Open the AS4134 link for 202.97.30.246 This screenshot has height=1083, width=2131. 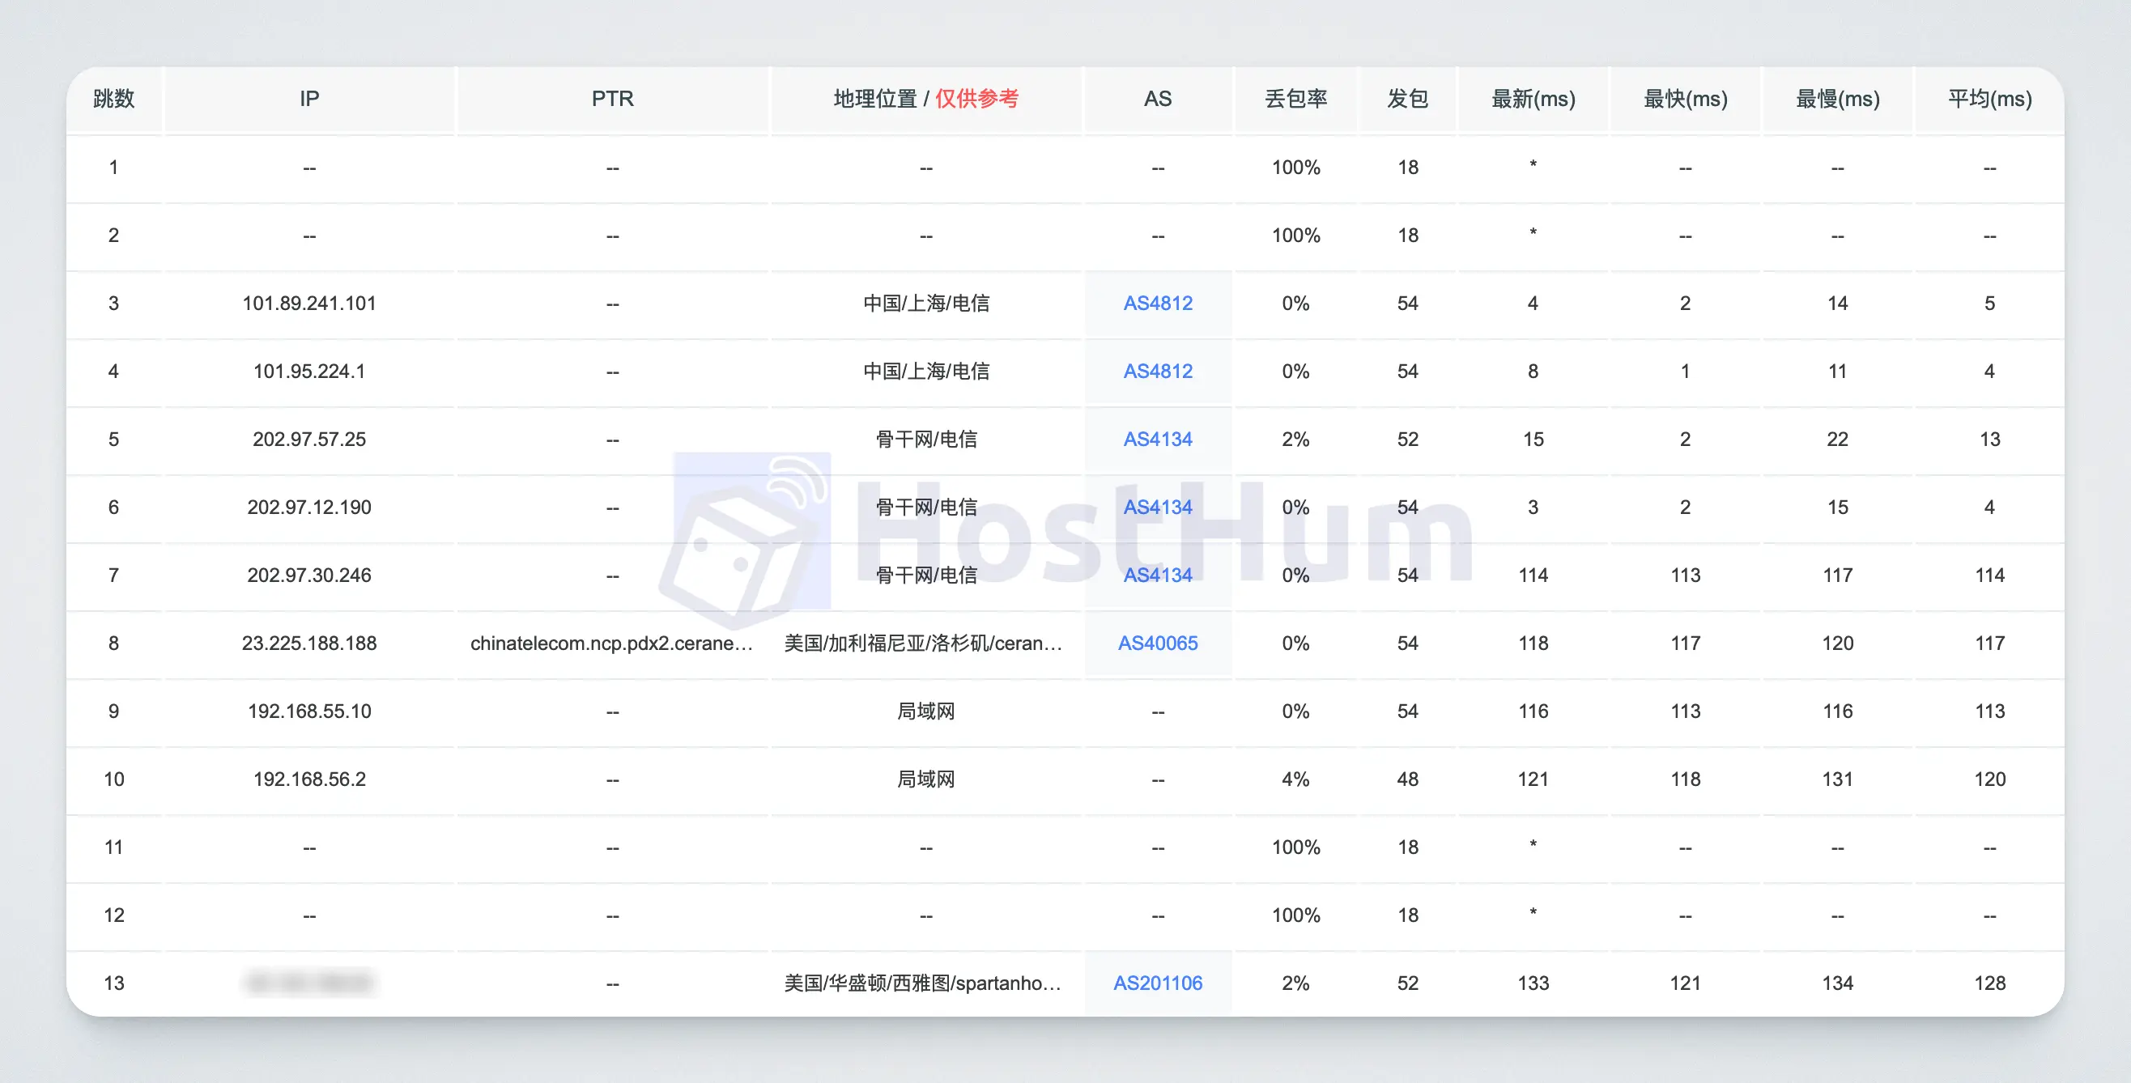tap(1157, 575)
